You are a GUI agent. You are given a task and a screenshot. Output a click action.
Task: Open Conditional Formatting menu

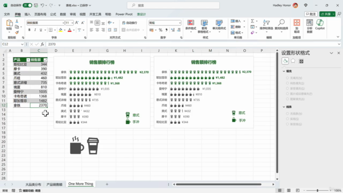[191, 26]
